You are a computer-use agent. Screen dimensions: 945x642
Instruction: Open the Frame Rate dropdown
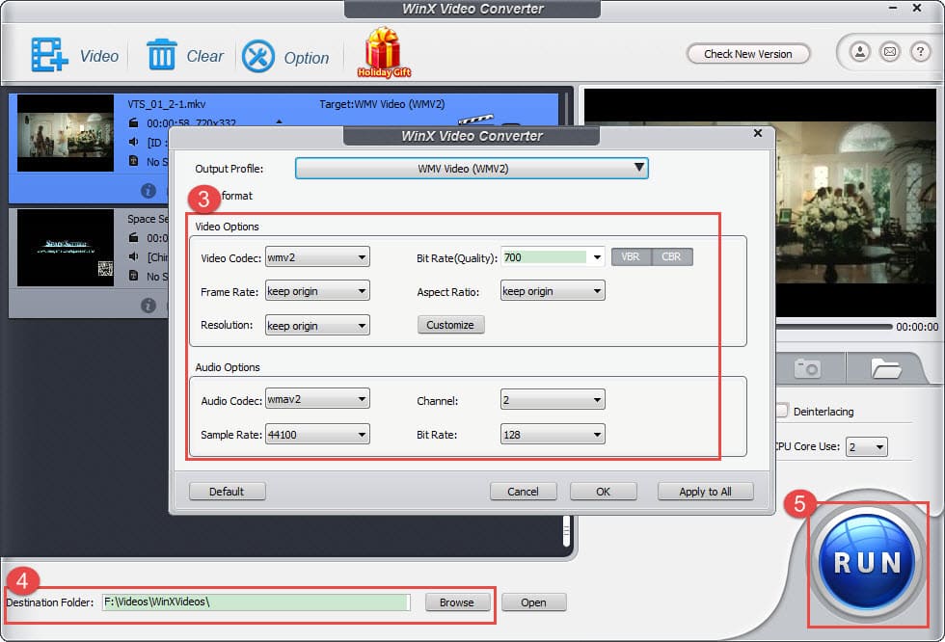click(x=317, y=291)
